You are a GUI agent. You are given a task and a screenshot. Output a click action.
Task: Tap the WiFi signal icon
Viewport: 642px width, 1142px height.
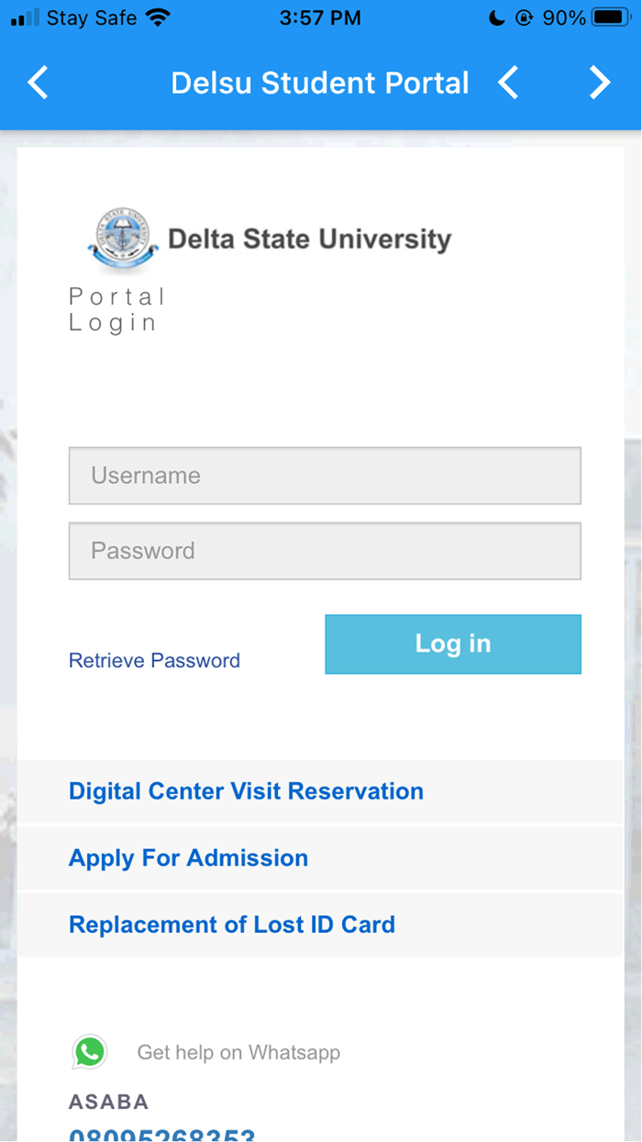[157, 17]
